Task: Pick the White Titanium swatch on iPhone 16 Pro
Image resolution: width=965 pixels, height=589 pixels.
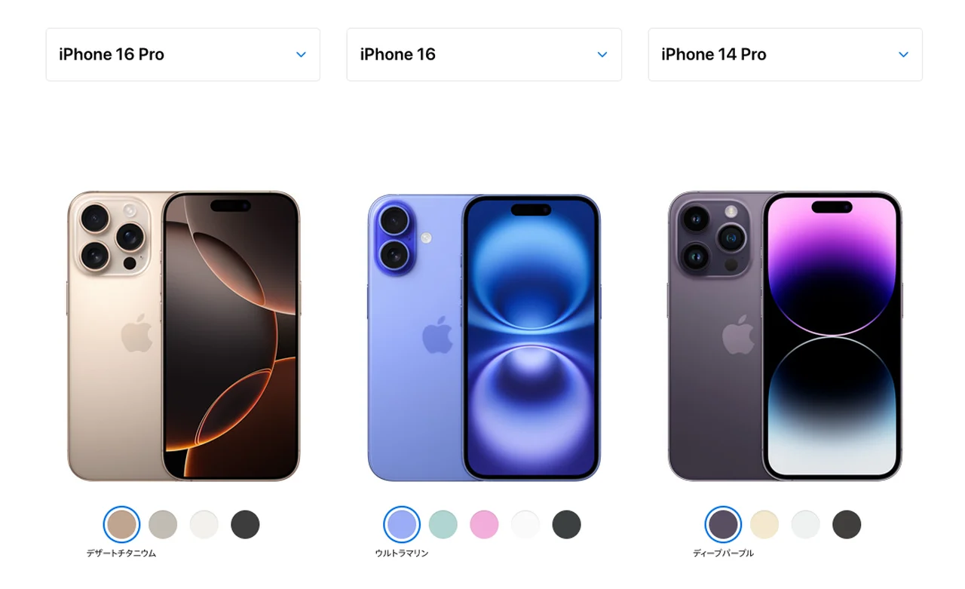Action: pos(204,524)
